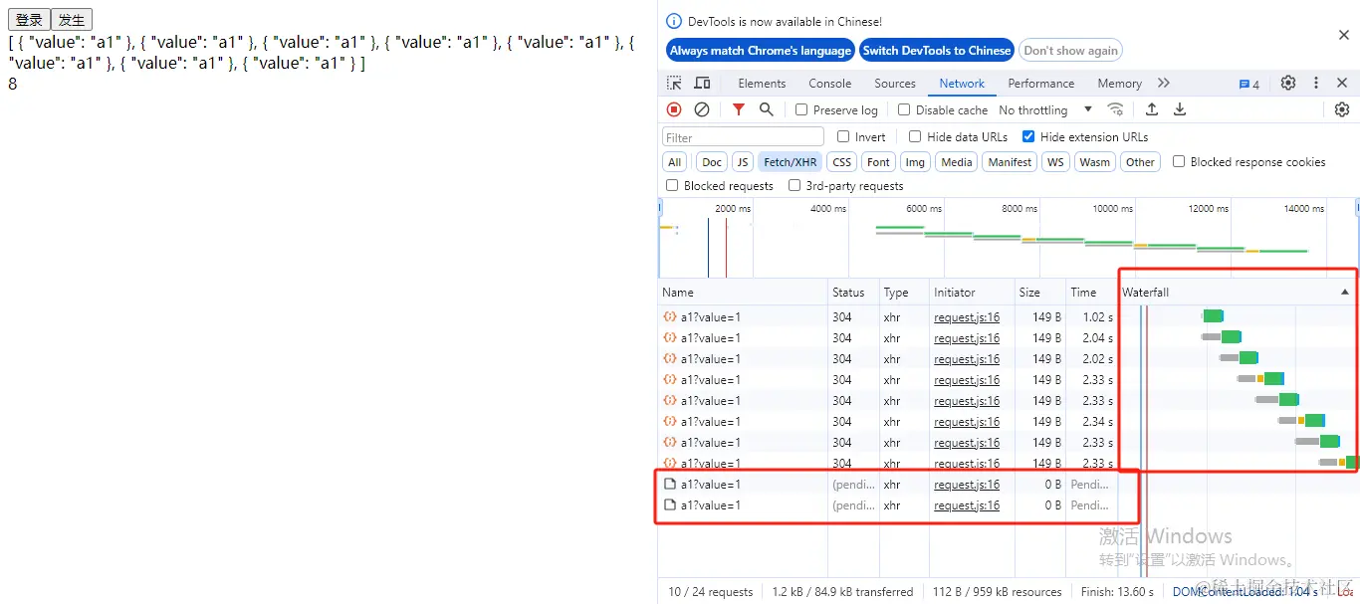Sort by the Name column header
This screenshot has width=1360, height=604.
click(743, 293)
